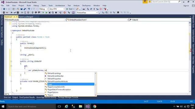Open Visual Studio from the taskbar

pyautogui.click(x=87, y=106)
